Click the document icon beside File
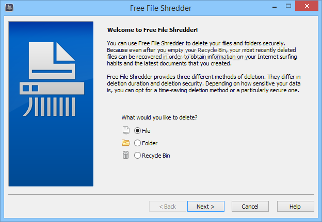 point(126,130)
